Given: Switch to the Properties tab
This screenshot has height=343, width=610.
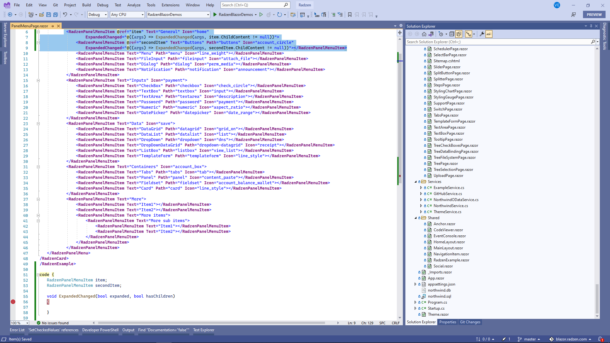Looking at the screenshot, I should 448,322.
